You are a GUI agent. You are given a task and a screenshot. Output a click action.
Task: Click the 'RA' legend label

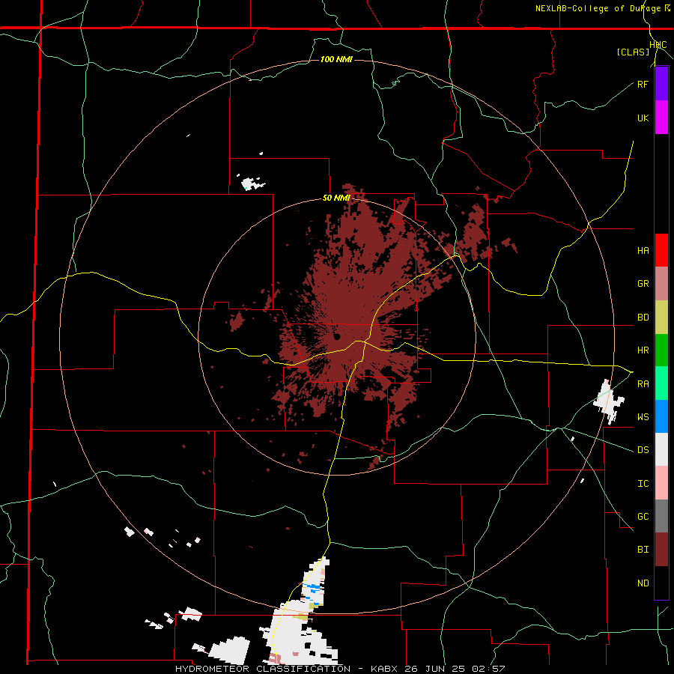click(x=643, y=384)
